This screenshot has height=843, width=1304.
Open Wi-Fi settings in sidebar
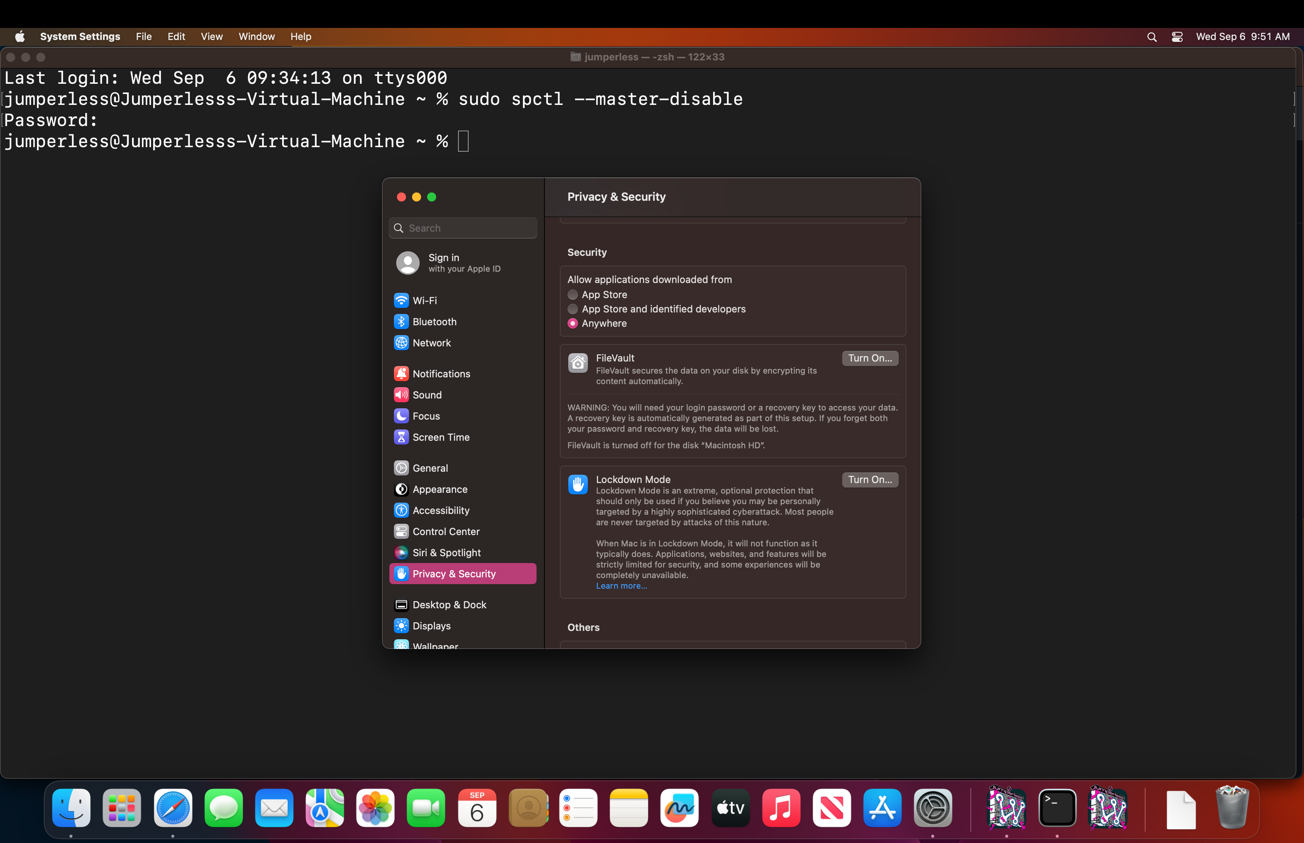click(424, 300)
